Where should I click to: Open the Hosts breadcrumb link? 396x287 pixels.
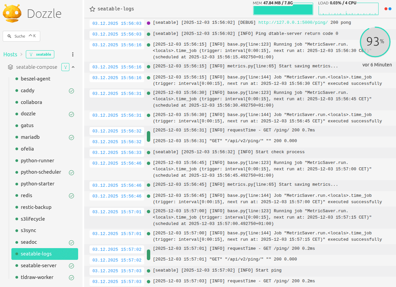tap(10, 54)
